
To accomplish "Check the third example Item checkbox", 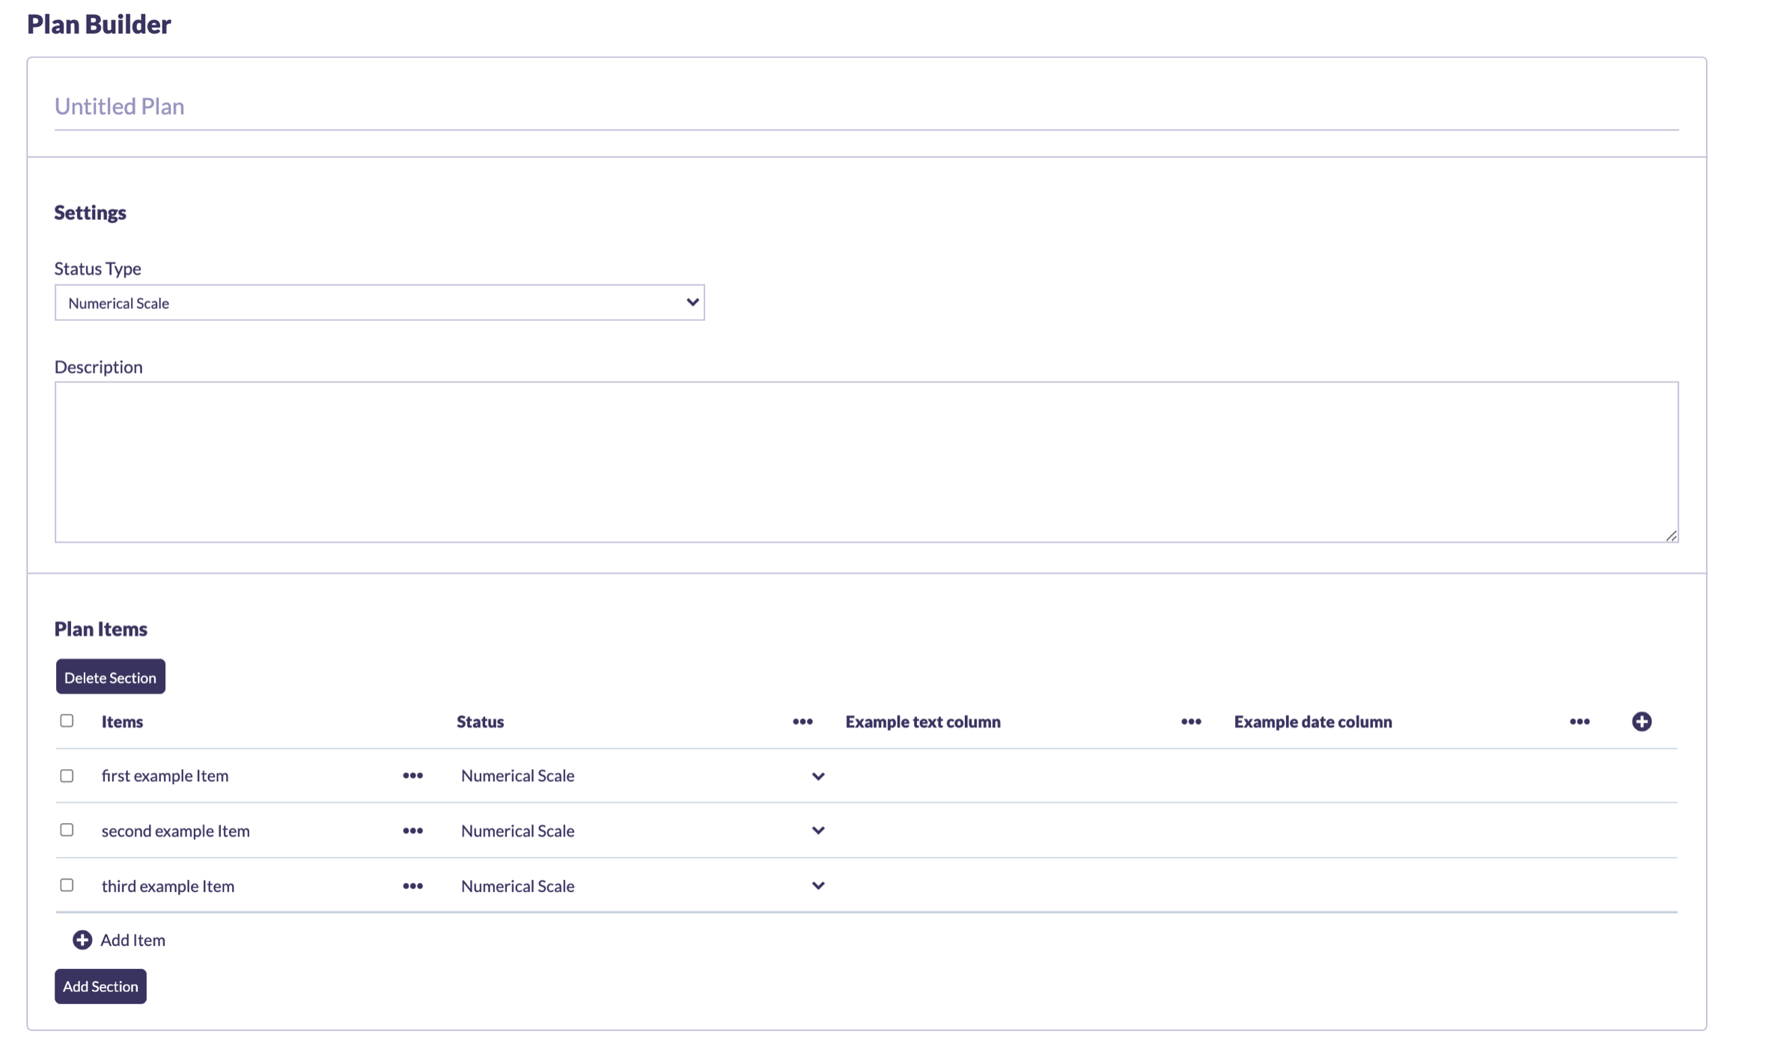I will point(67,885).
